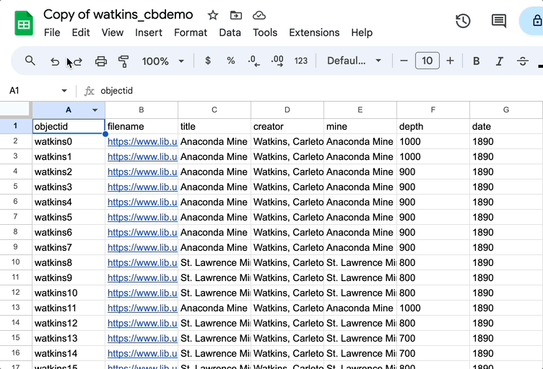Open the name box dropdown arrow
This screenshot has height=369, width=543.
coord(64,91)
